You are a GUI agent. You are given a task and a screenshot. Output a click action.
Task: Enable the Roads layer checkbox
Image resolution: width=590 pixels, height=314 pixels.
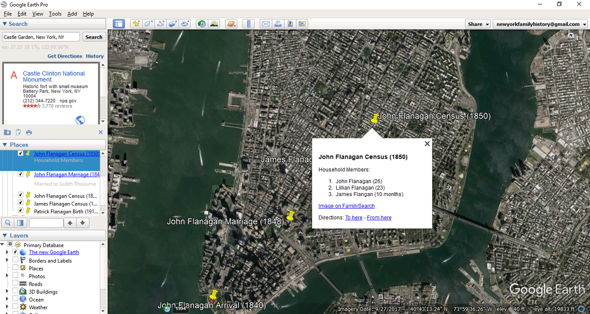(16, 284)
